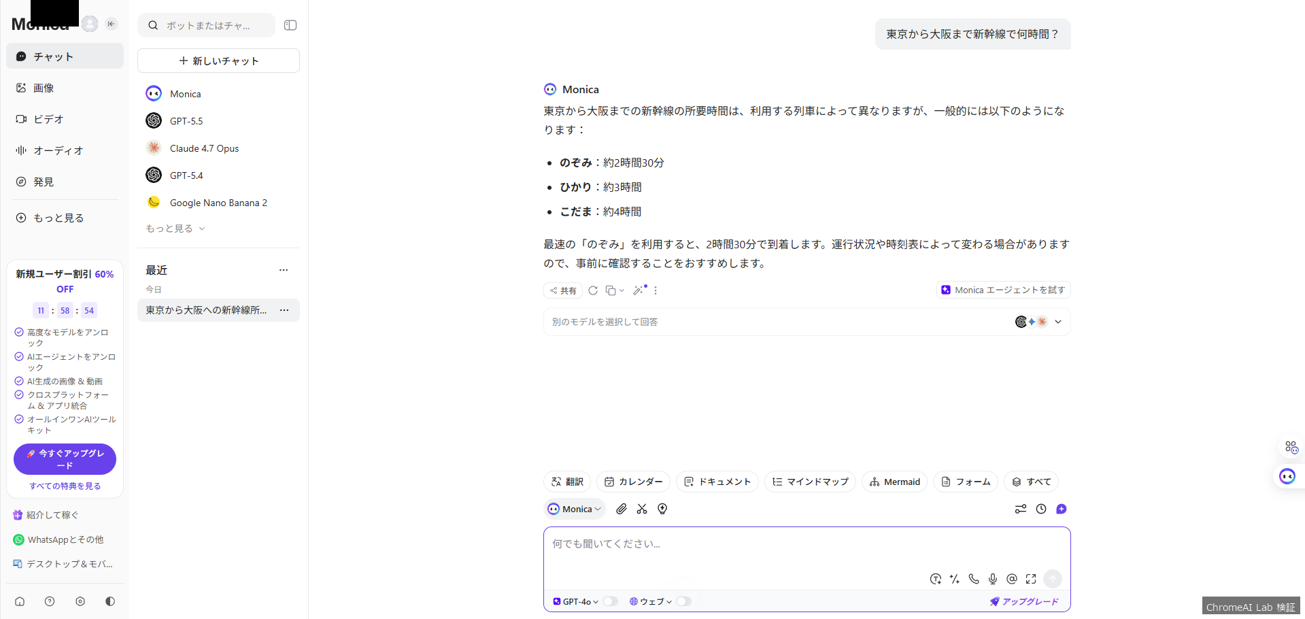Mention a bot using the @ icon
Image resolution: width=1305 pixels, height=619 pixels.
tap(1011, 579)
